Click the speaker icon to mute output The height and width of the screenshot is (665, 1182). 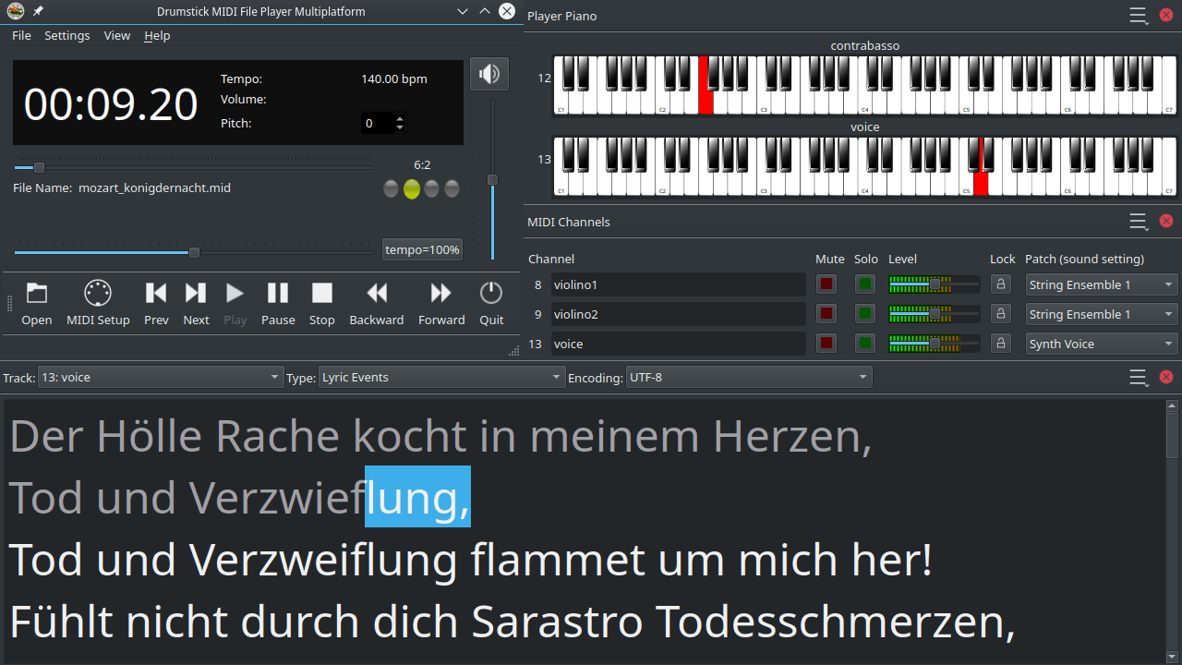pos(488,73)
